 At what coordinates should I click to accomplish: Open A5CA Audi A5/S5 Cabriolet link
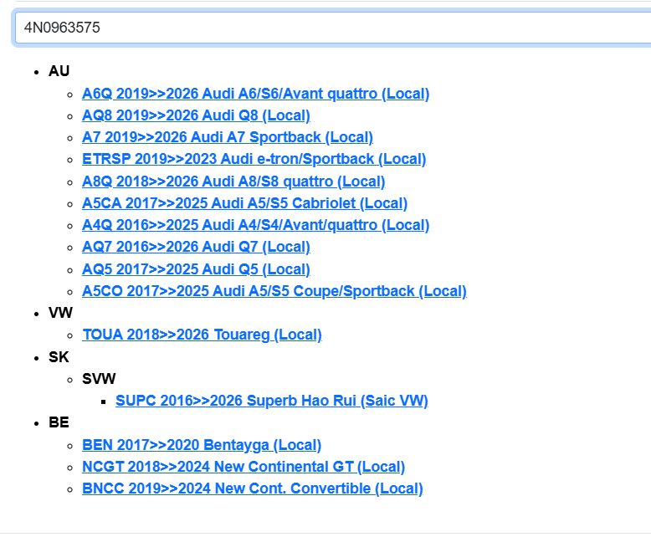(x=244, y=203)
